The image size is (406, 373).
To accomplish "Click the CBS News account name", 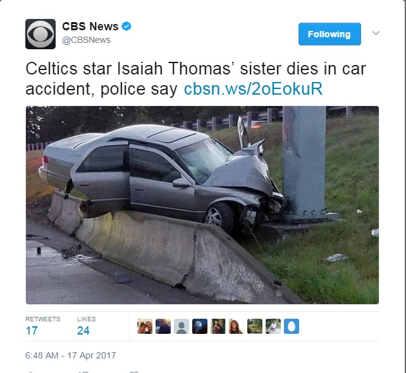I will (x=90, y=27).
